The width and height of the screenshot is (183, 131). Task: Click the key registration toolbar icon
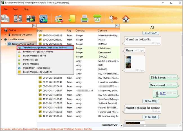[112, 19]
